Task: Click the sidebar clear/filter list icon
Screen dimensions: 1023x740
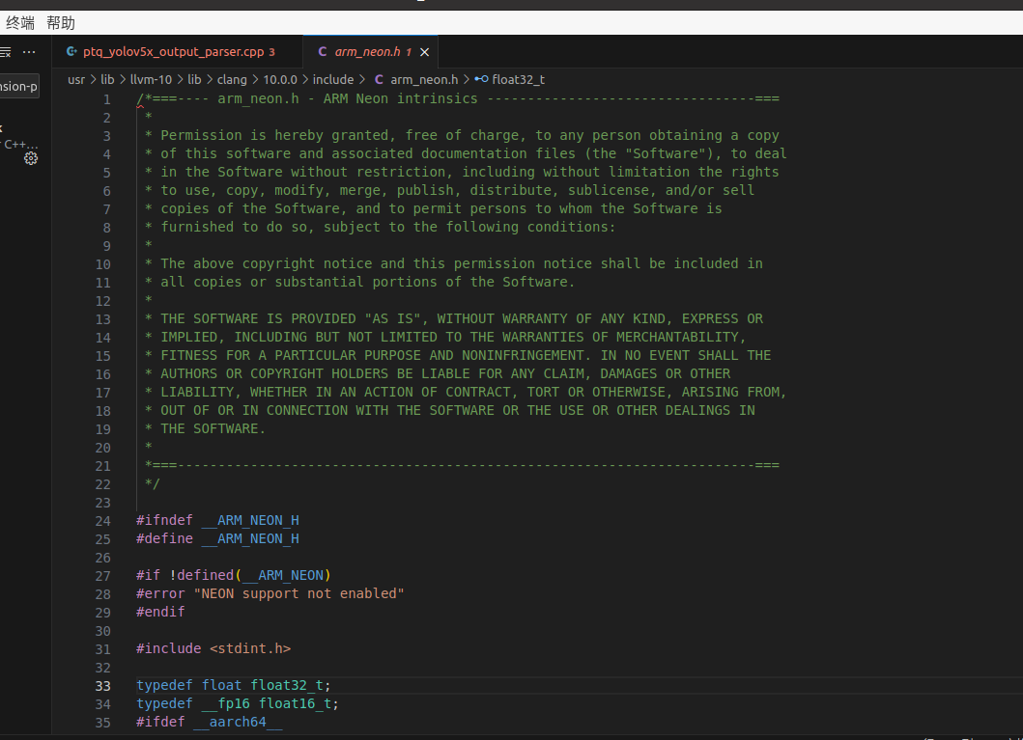Action: [5, 52]
